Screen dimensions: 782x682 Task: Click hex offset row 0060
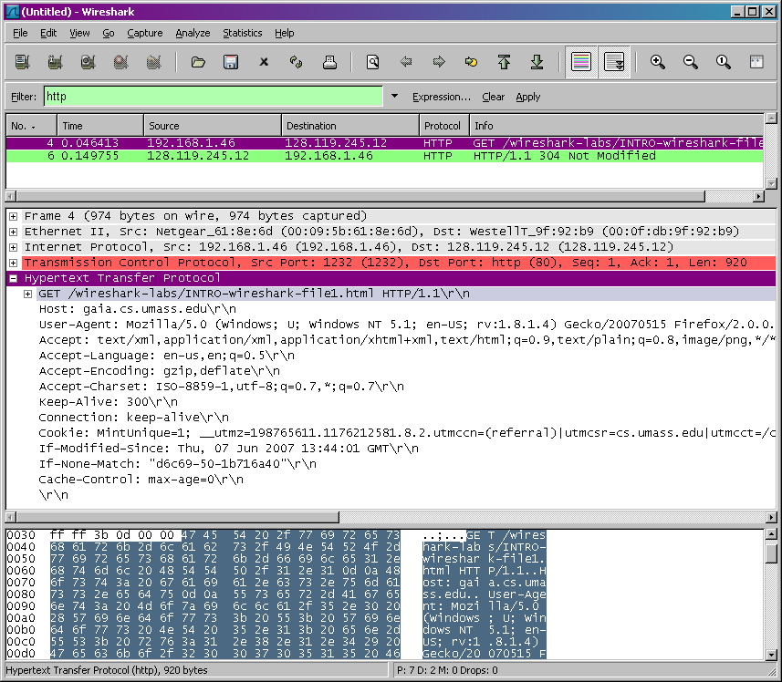21,571
